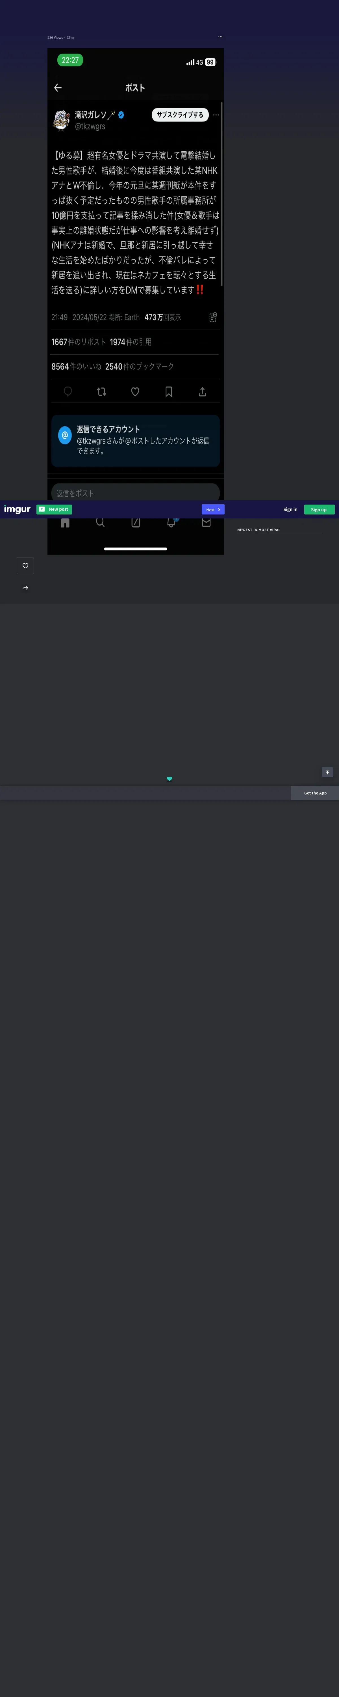Click the tweet screenshot image
This screenshot has height=1697, width=339.
point(136,301)
